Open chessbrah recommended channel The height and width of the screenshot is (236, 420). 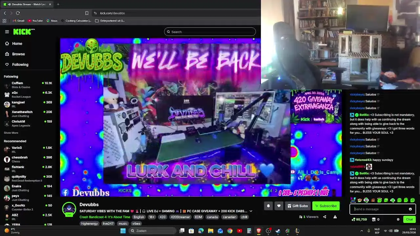(x=28, y=159)
